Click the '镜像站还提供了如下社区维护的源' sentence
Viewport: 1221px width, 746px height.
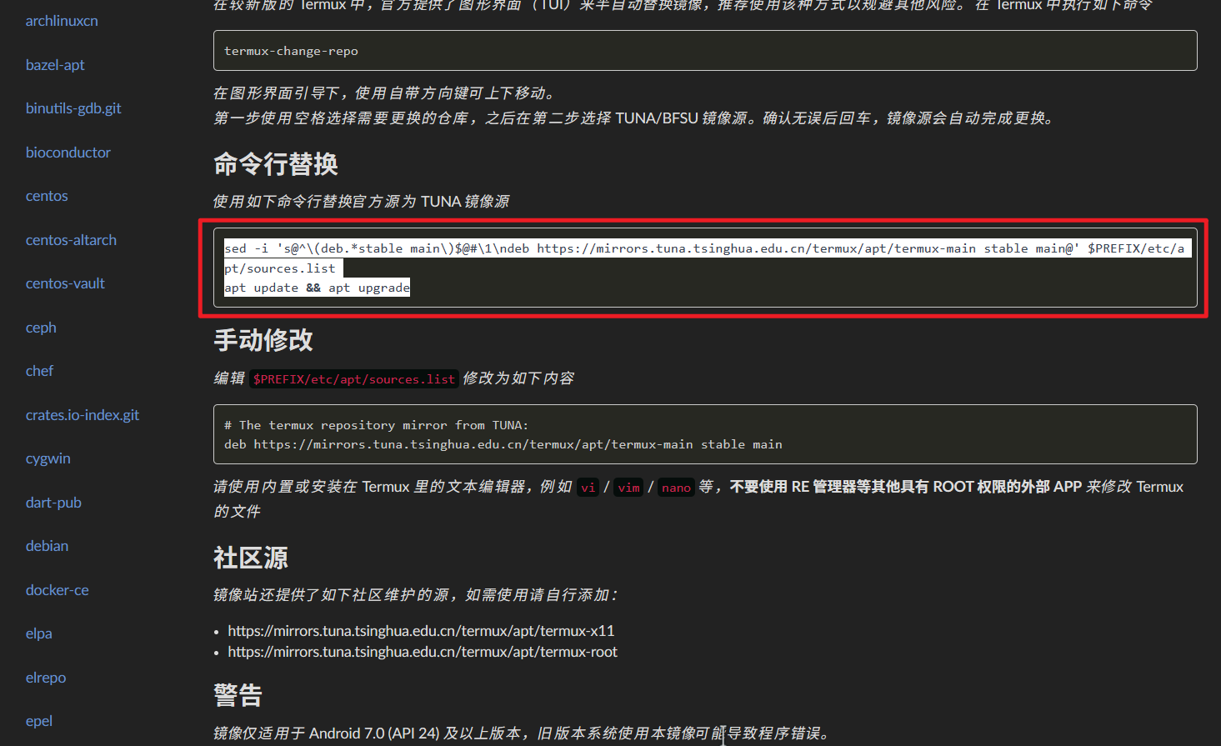[x=416, y=595]
